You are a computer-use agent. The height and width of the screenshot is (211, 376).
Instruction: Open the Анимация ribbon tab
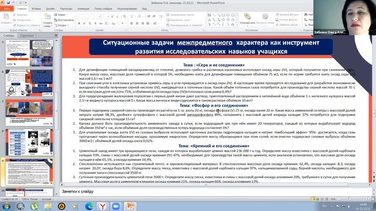[83, 9]
